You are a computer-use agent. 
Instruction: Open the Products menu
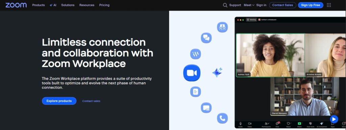(x=39, y=5)
